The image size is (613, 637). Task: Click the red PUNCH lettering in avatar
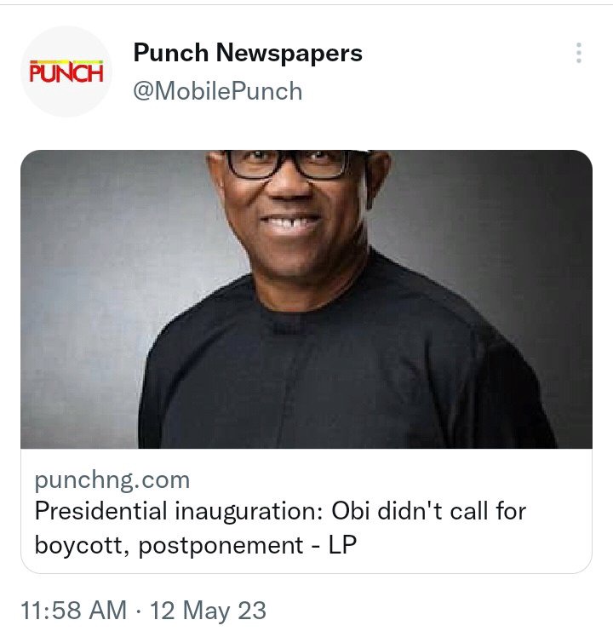(x=66, y=74)
